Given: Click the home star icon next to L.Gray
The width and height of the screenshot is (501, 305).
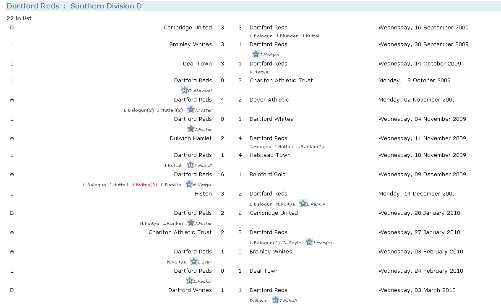Looking at the screenshot, I should coord(193,261).
